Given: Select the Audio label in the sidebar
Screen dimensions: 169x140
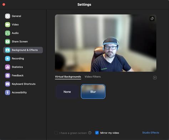Looking at the screenshot, I should (x=15, y=33).
